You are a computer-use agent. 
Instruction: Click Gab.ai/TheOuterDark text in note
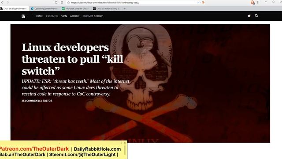click(22, 155)
